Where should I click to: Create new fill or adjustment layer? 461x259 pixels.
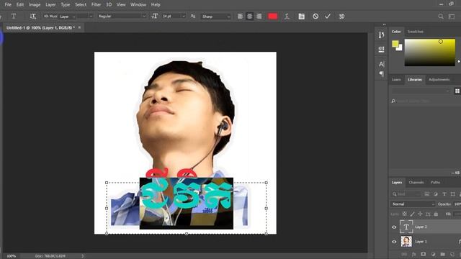[433, 254]
